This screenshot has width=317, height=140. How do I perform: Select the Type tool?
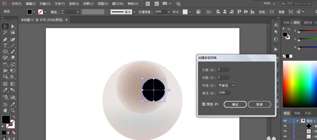[x=5, y=46]
